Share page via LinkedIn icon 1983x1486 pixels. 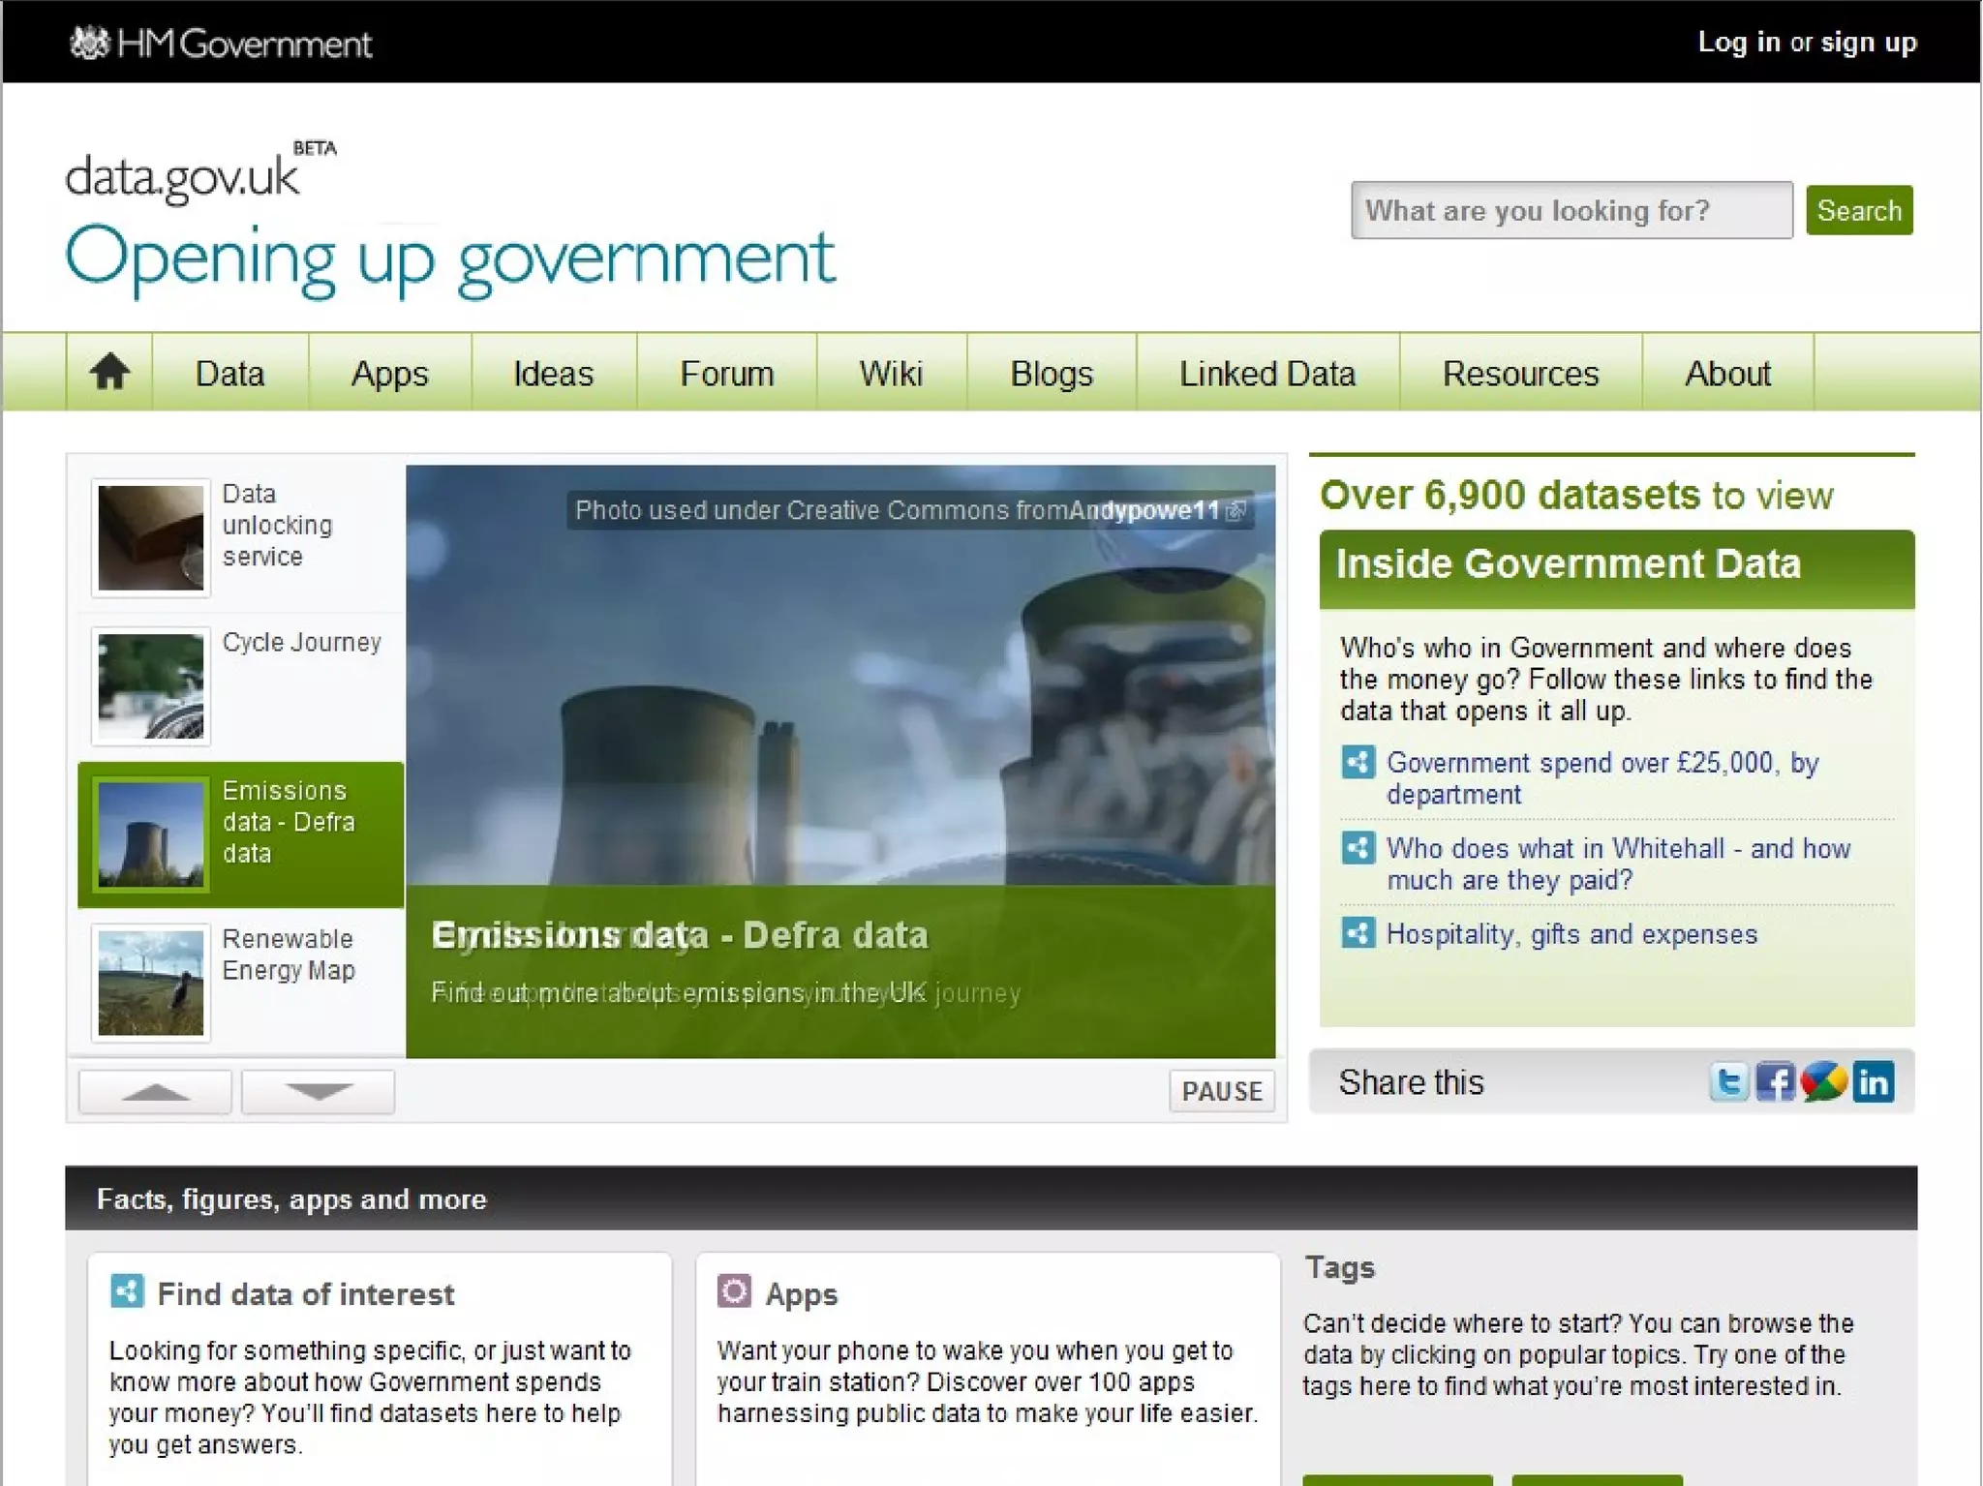[x=1874, y=1081]
